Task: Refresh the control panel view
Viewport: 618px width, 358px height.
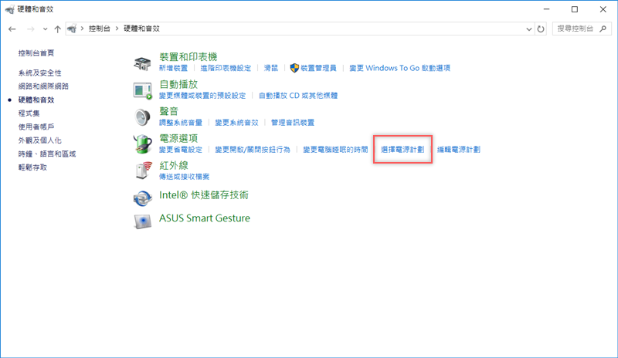Action: click(541, 29)
